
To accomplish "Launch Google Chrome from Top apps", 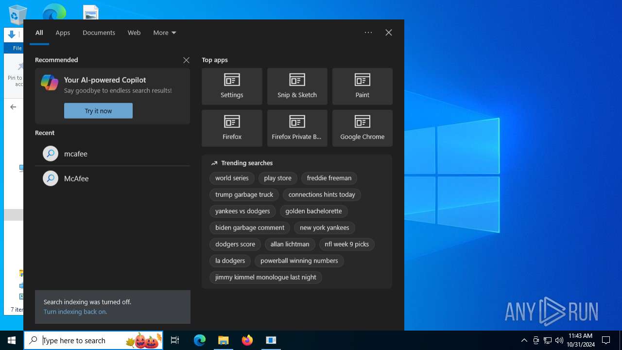I will point(363,128).
